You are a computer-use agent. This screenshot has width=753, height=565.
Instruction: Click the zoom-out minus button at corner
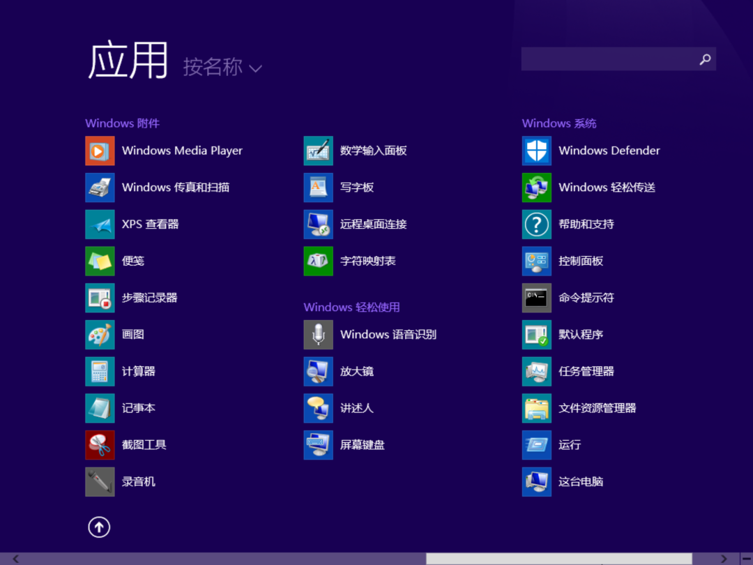[746, 559]
